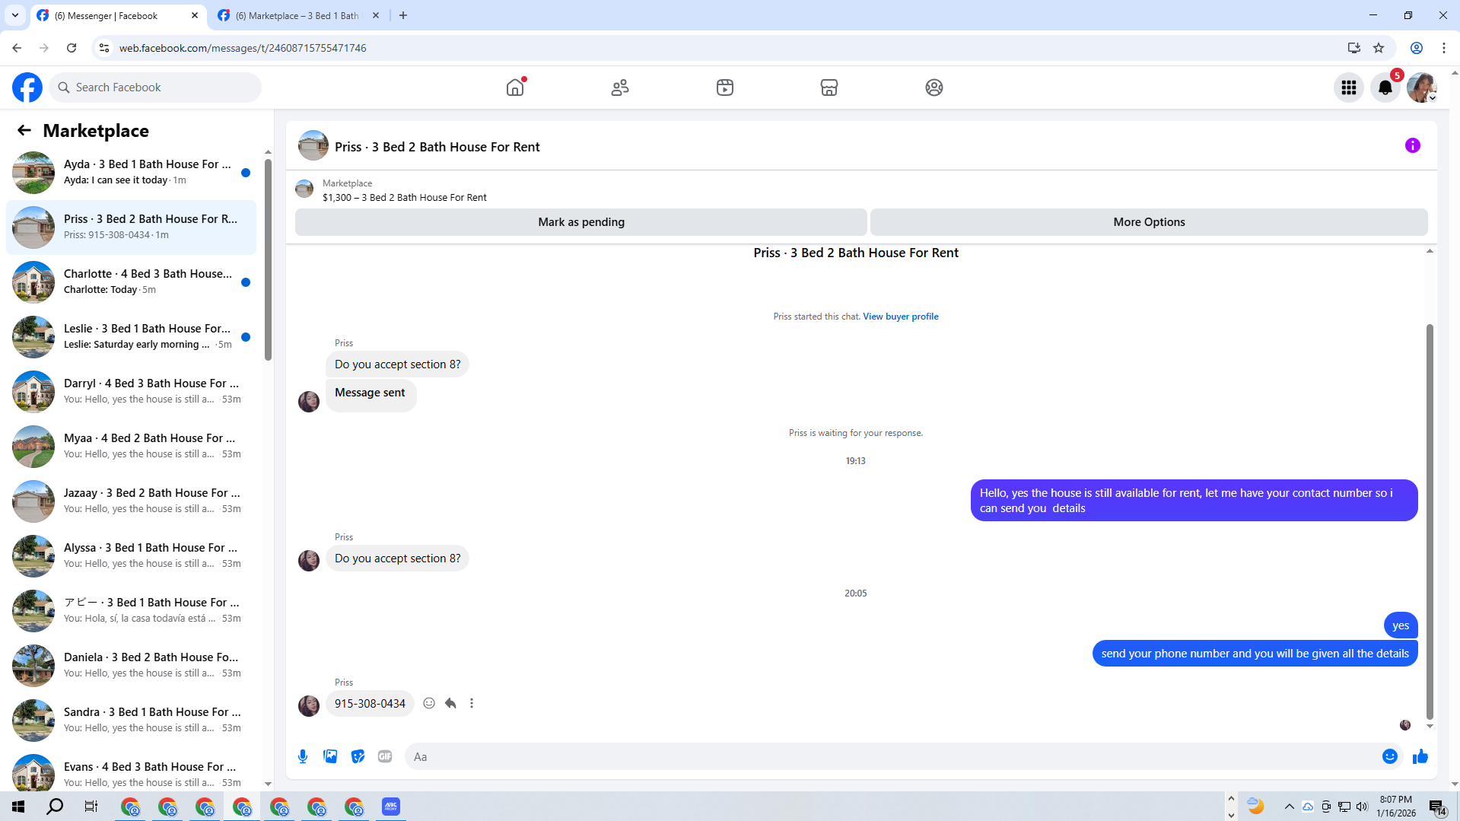
Task: Click the install app icon in address bar
Action: click(x=1354, y=48)
